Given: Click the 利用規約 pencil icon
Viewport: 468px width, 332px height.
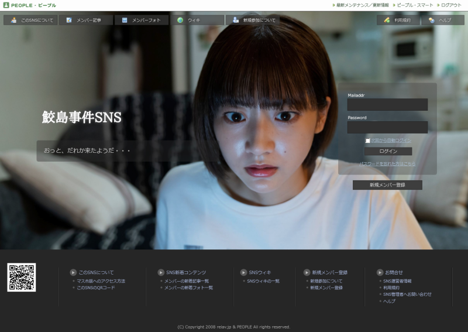Looking at the screenshot, I should pos(387,20).
